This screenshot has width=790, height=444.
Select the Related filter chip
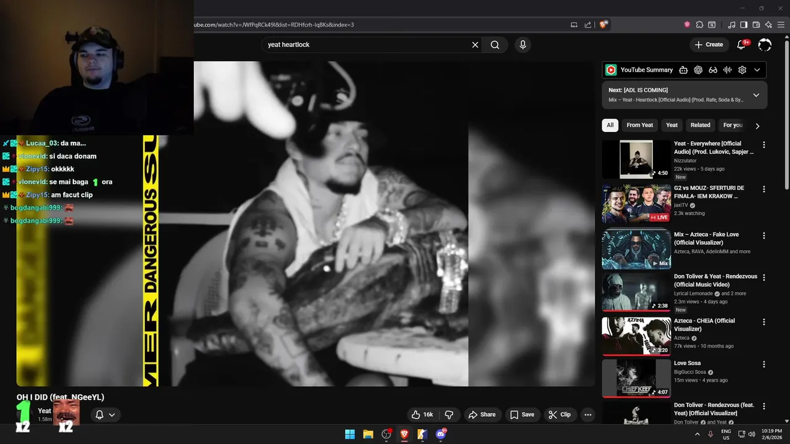click(700, 125)
